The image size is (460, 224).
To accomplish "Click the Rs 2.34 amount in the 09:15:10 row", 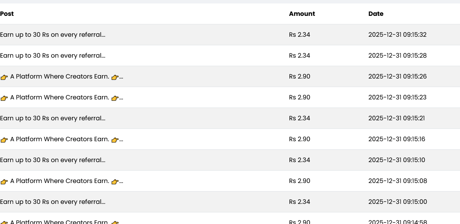I will click(300, 160).
